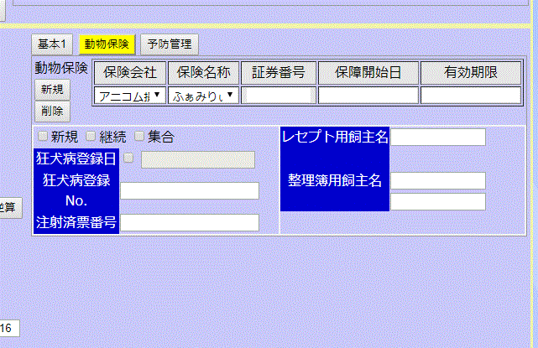Click the 保険会社 column header
This screenshot has height=348, width=538.
point(130,73)
